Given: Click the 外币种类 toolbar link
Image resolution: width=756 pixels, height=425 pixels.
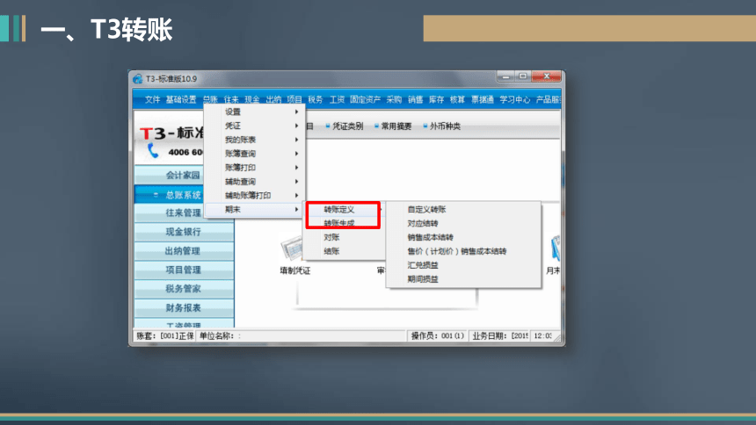Looking at the screenshot, I should coord(445,126).
